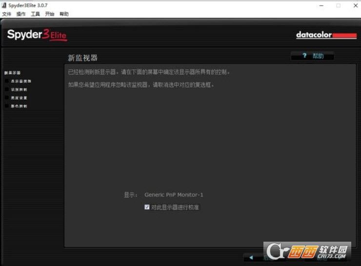The image size is (361, 266).
Task: Click the Spyder3Elite logo
Action: click(37, 35)
